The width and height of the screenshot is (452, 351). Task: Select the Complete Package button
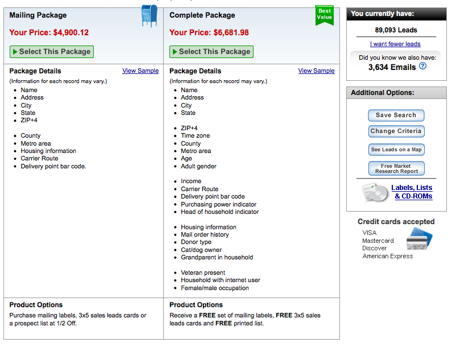click(x=212, y=52)
